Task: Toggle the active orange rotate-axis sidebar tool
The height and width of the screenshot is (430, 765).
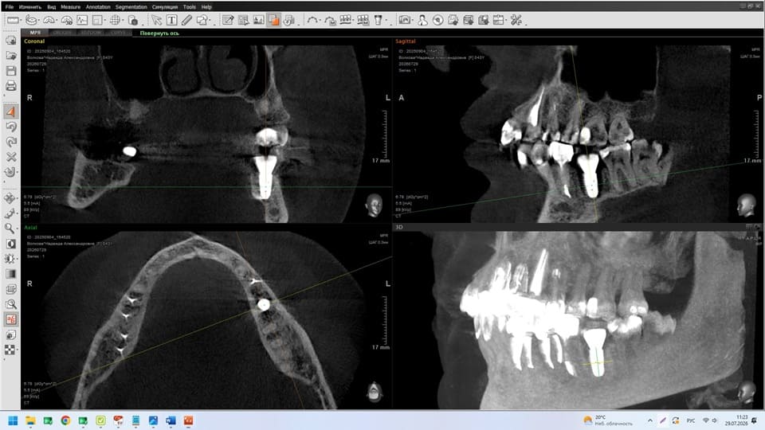Action: [x=10, y=111]
